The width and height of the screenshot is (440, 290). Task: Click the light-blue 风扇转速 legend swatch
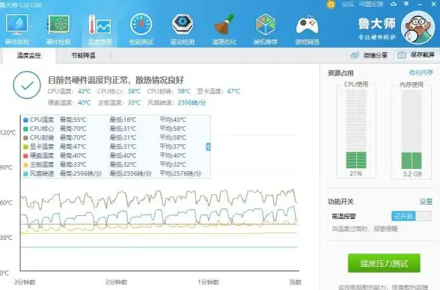coord(25,173)
